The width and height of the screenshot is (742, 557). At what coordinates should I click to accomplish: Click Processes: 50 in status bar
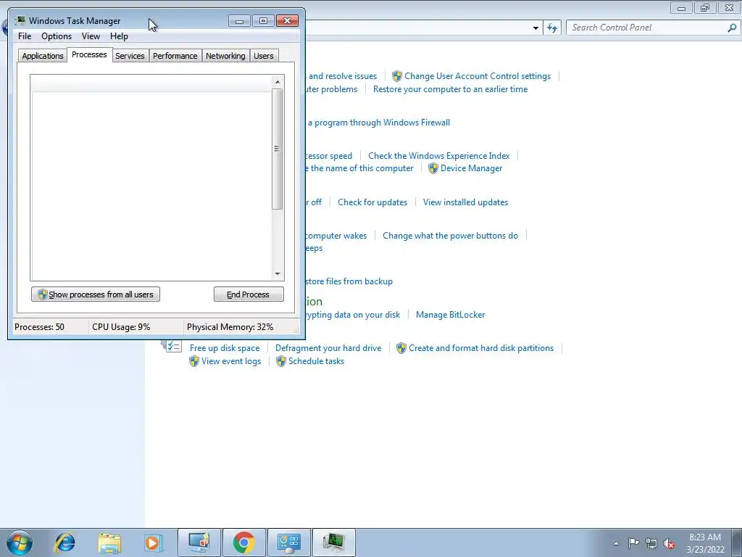pos(39,327)
